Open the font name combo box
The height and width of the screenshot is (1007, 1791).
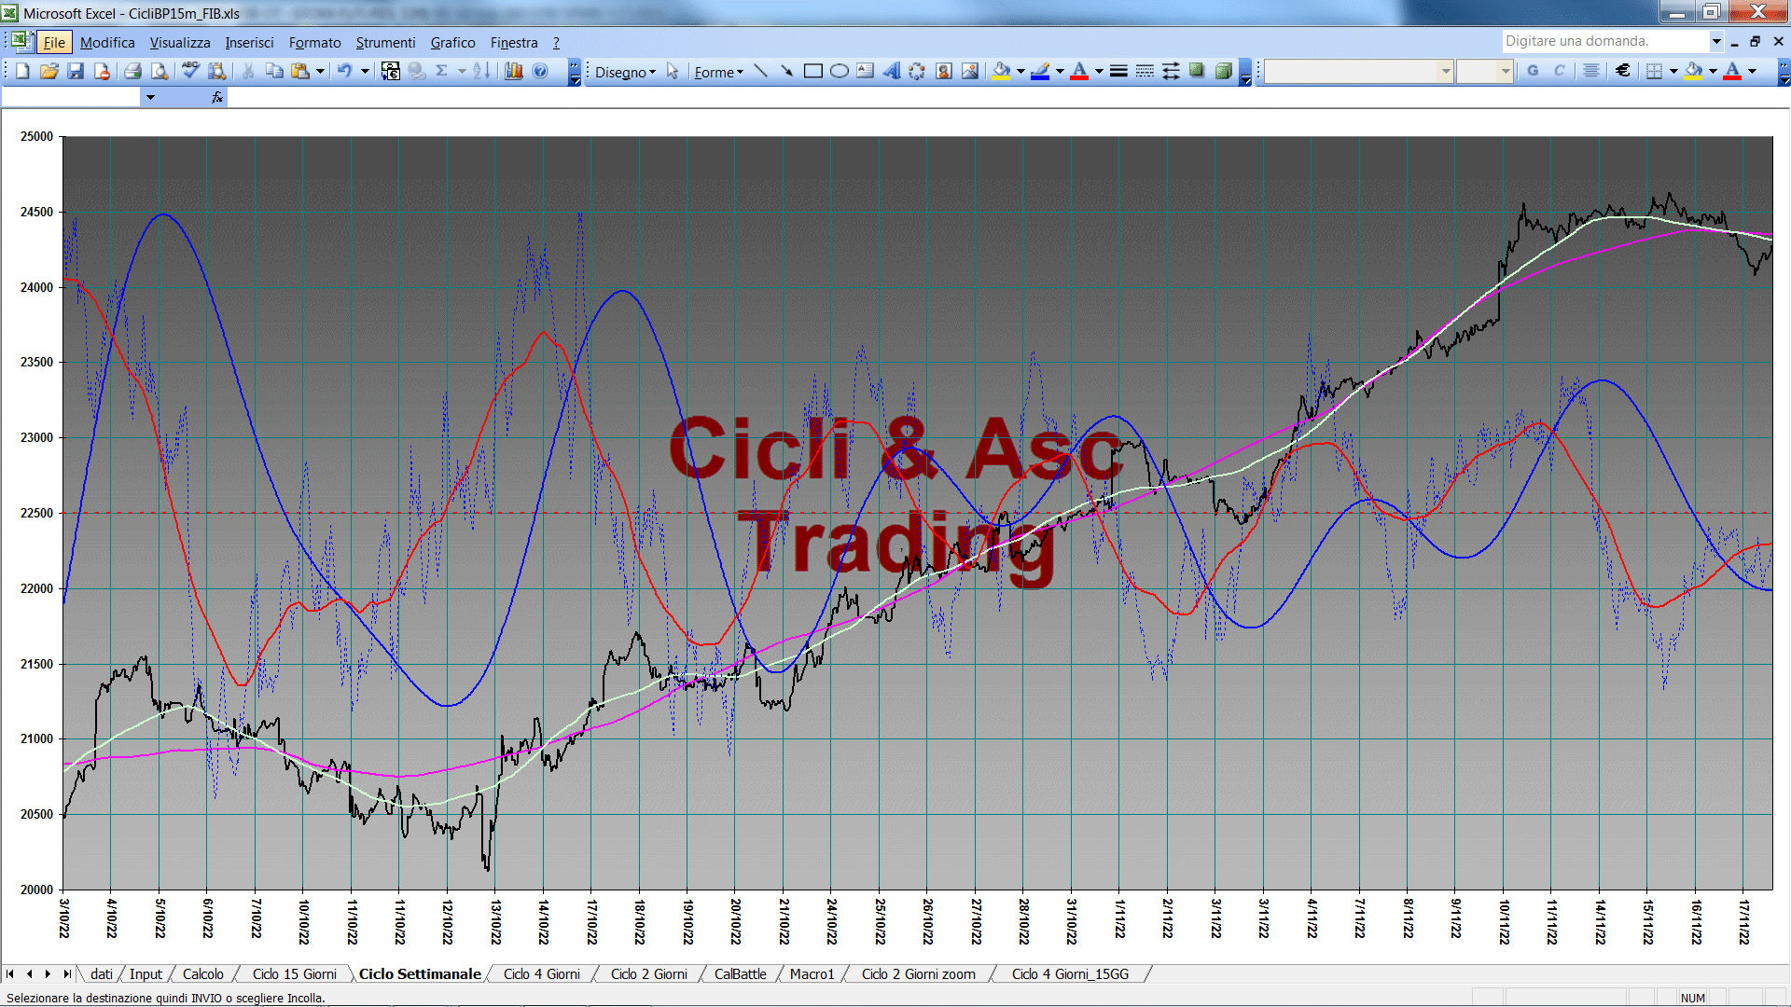tap(1359, 71)
